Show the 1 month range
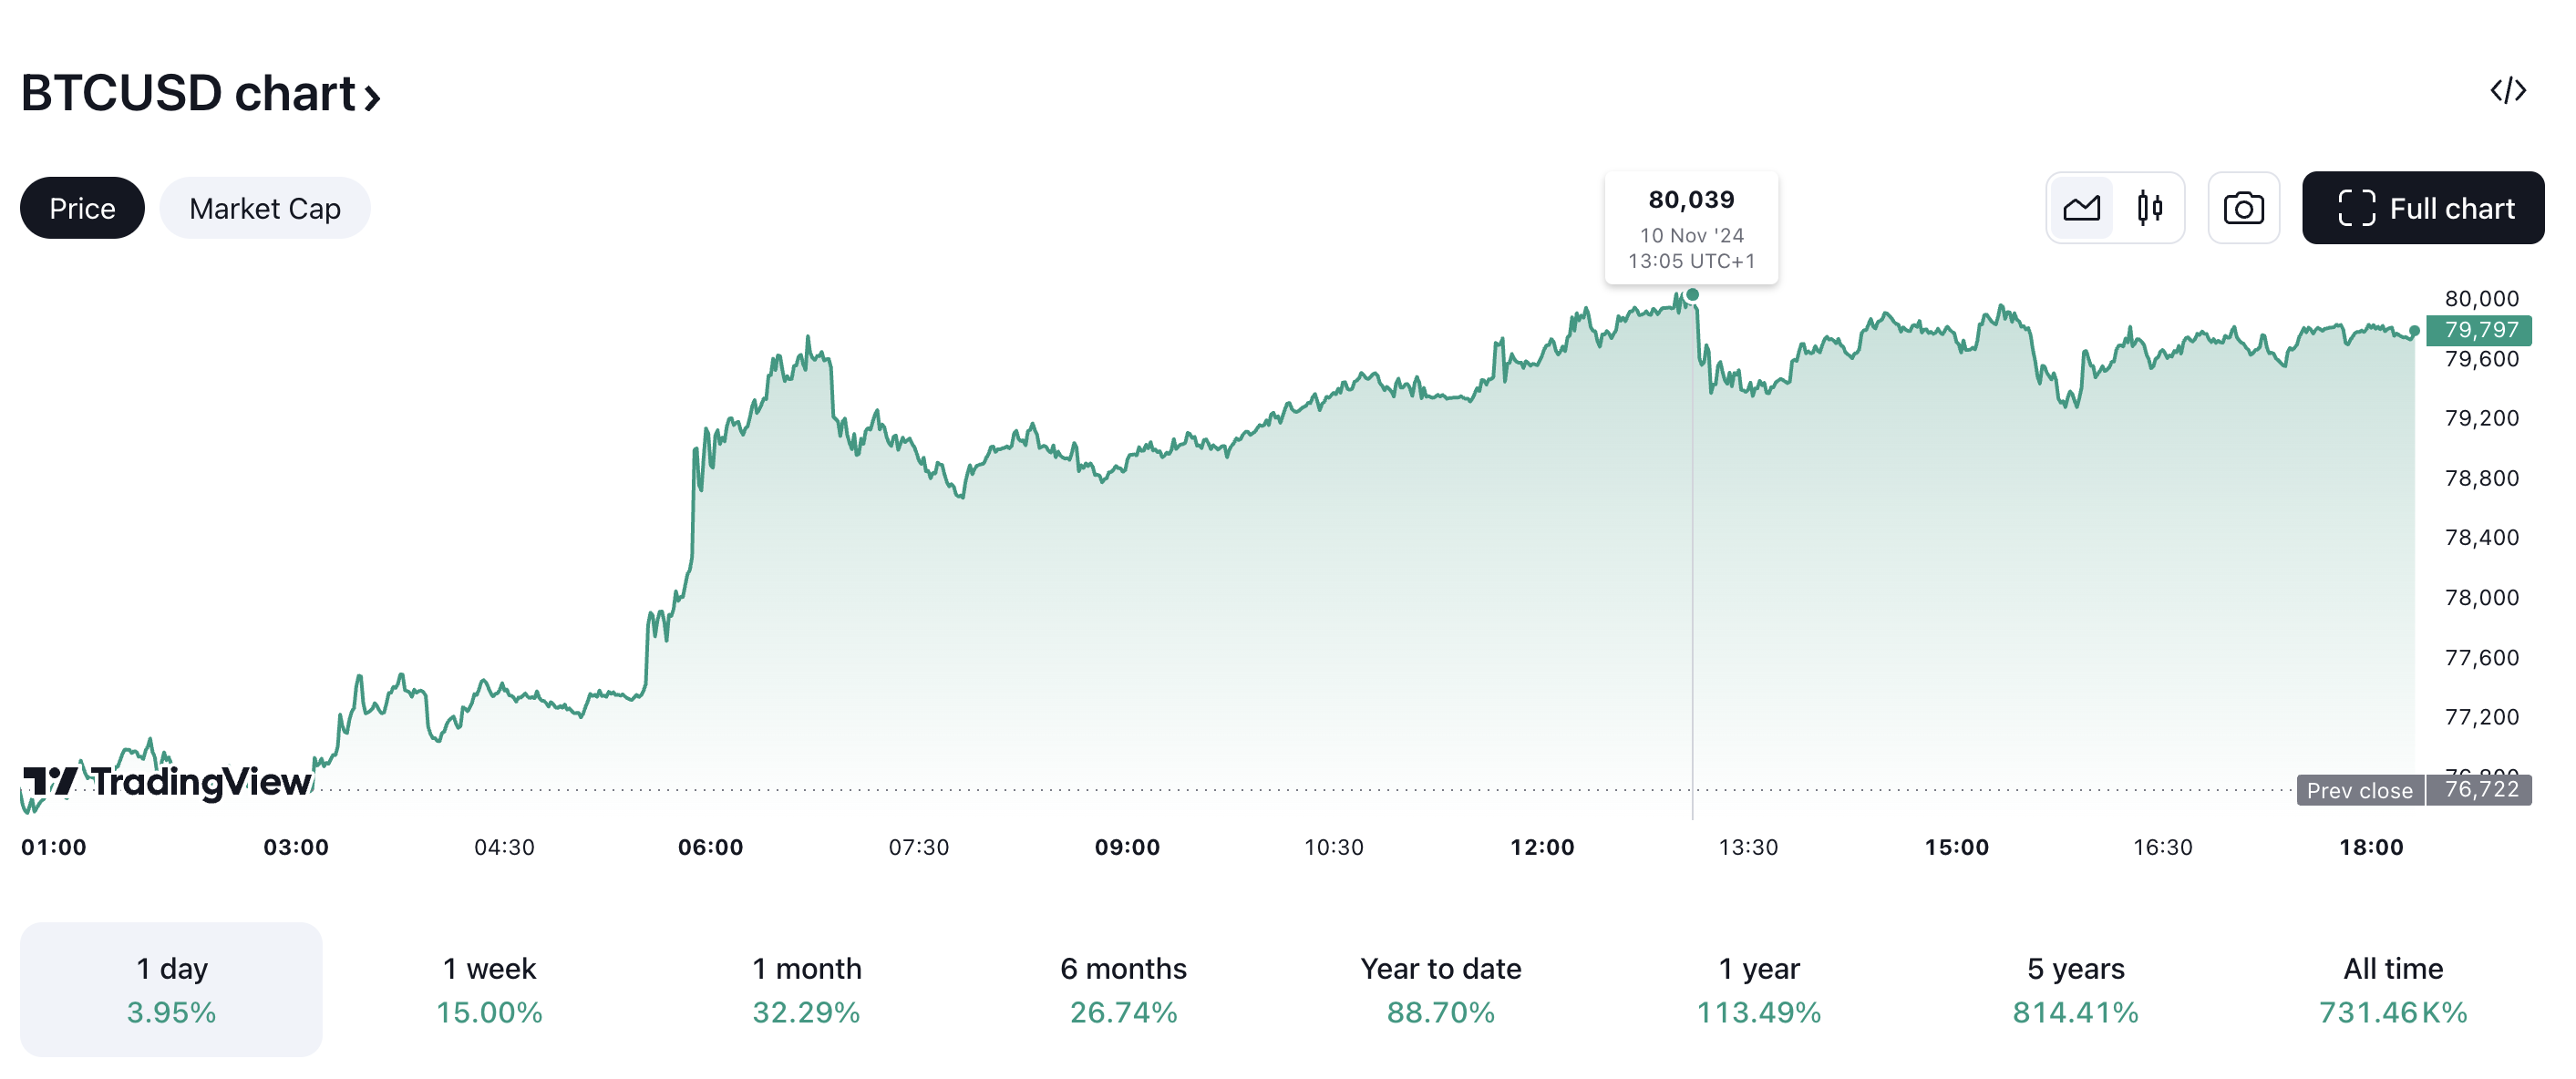The image size is (2576, 1079). [806, 989]
